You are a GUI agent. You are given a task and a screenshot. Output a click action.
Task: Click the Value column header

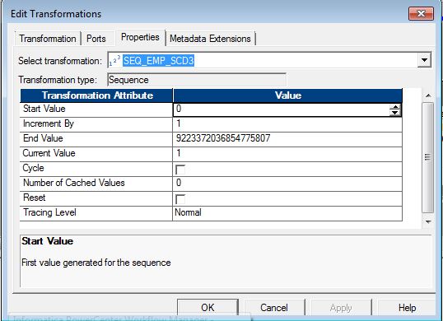pos(287,95)
